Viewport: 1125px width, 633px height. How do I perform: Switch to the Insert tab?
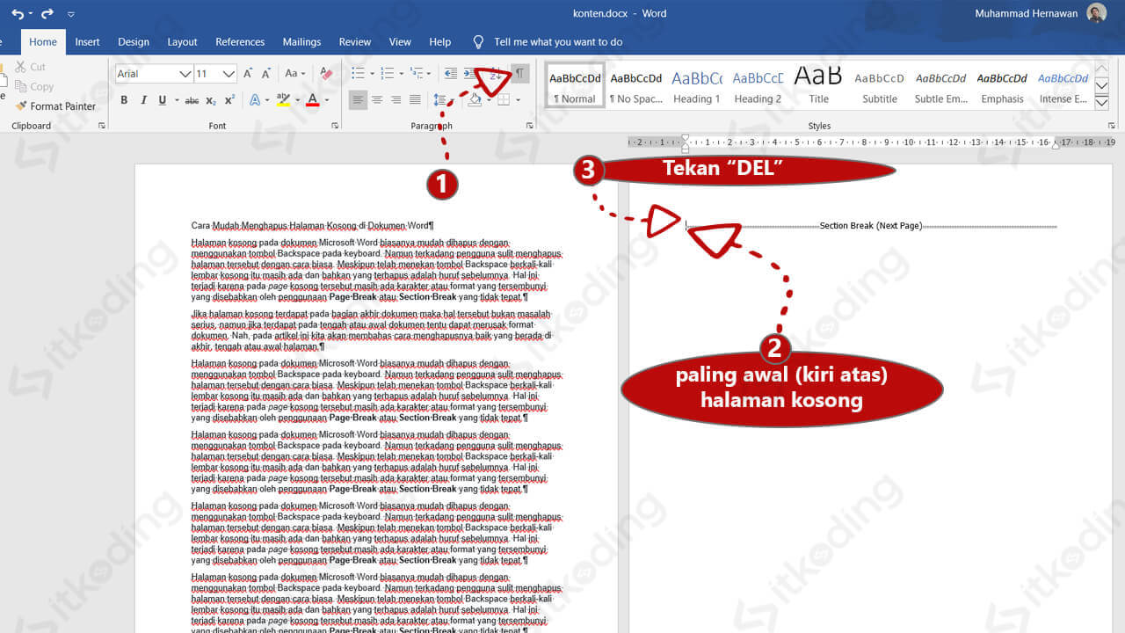pyautogui.click(x=88, y=41)
